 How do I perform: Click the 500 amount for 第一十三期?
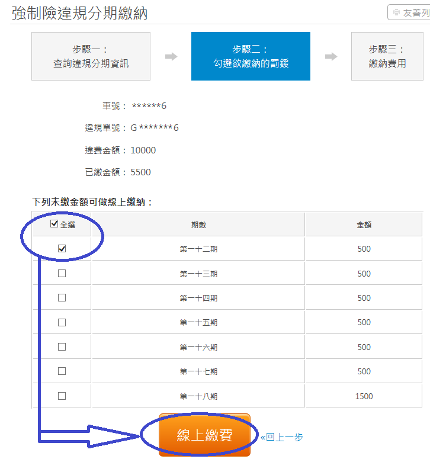pyautogui.click(x=364, y=274)
